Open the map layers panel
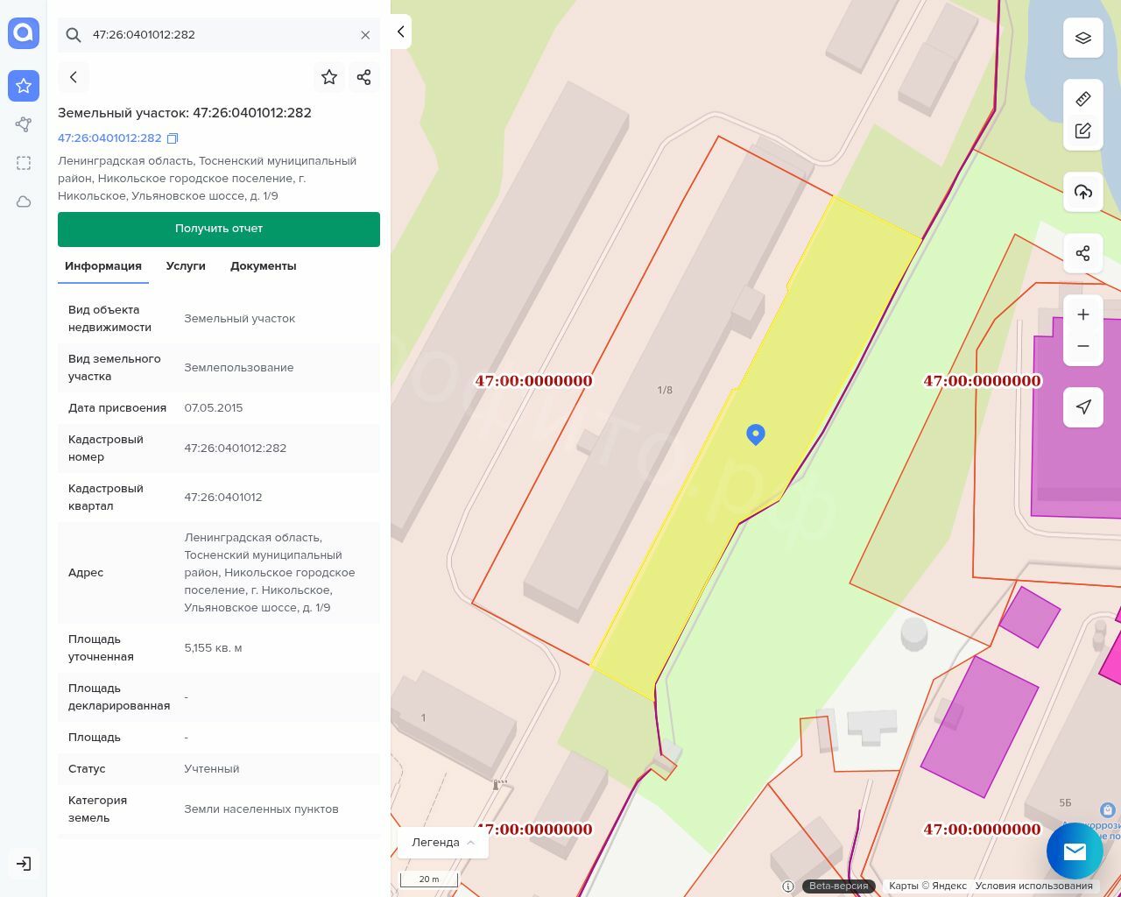The width and height of the screenshot is (1121, 897). (x=1082, y=38)
